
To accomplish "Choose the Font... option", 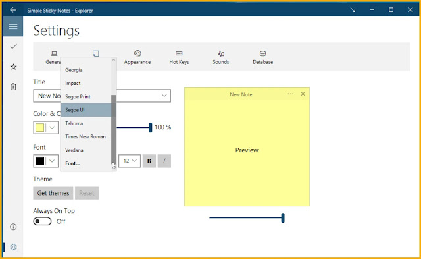I will coord(86,163).
